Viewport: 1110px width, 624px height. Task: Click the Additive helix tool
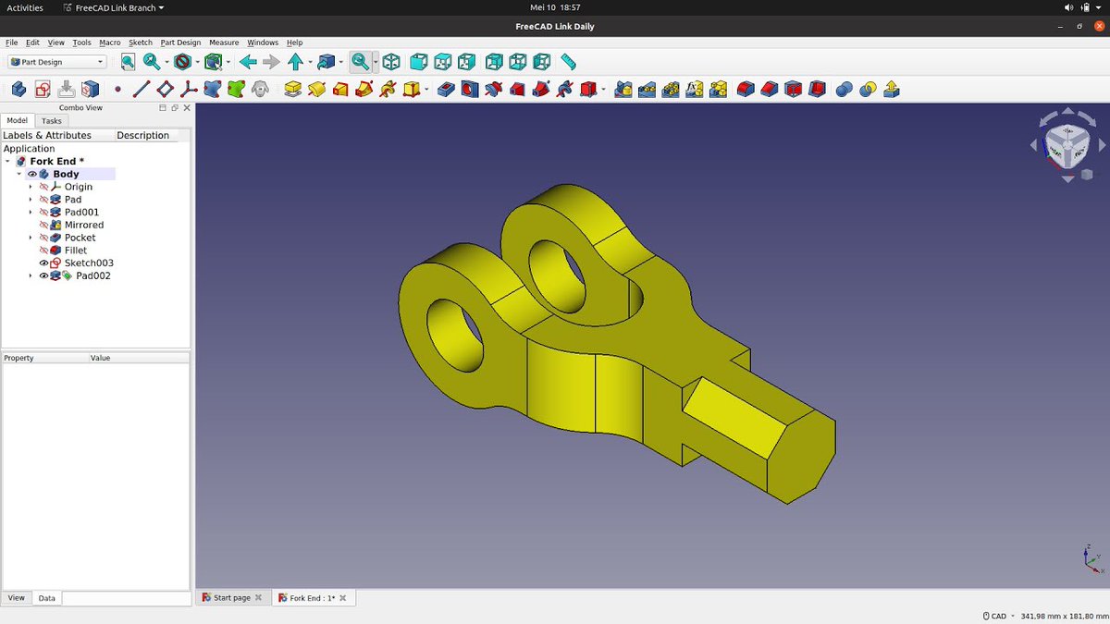[388, 89]
